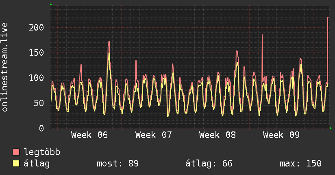This screenshot has width=335, height=175.
Task: Click the highest red peak in Week 06
Action: tap(109, 42)
